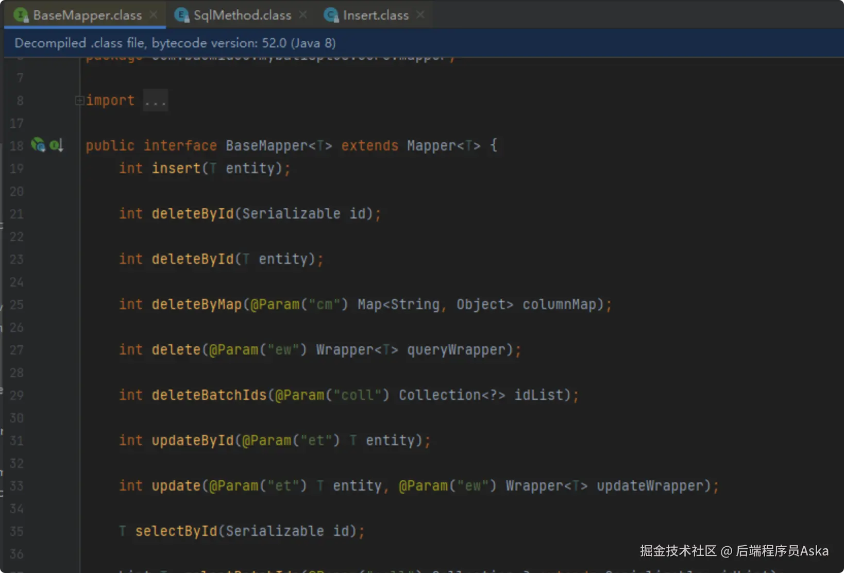Click the idList parameter name
The height and width of the screenshot is (573, 844).
[539, 395]
